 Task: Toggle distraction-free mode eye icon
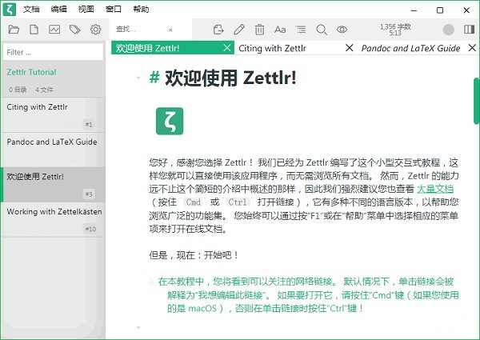[342, 30]
